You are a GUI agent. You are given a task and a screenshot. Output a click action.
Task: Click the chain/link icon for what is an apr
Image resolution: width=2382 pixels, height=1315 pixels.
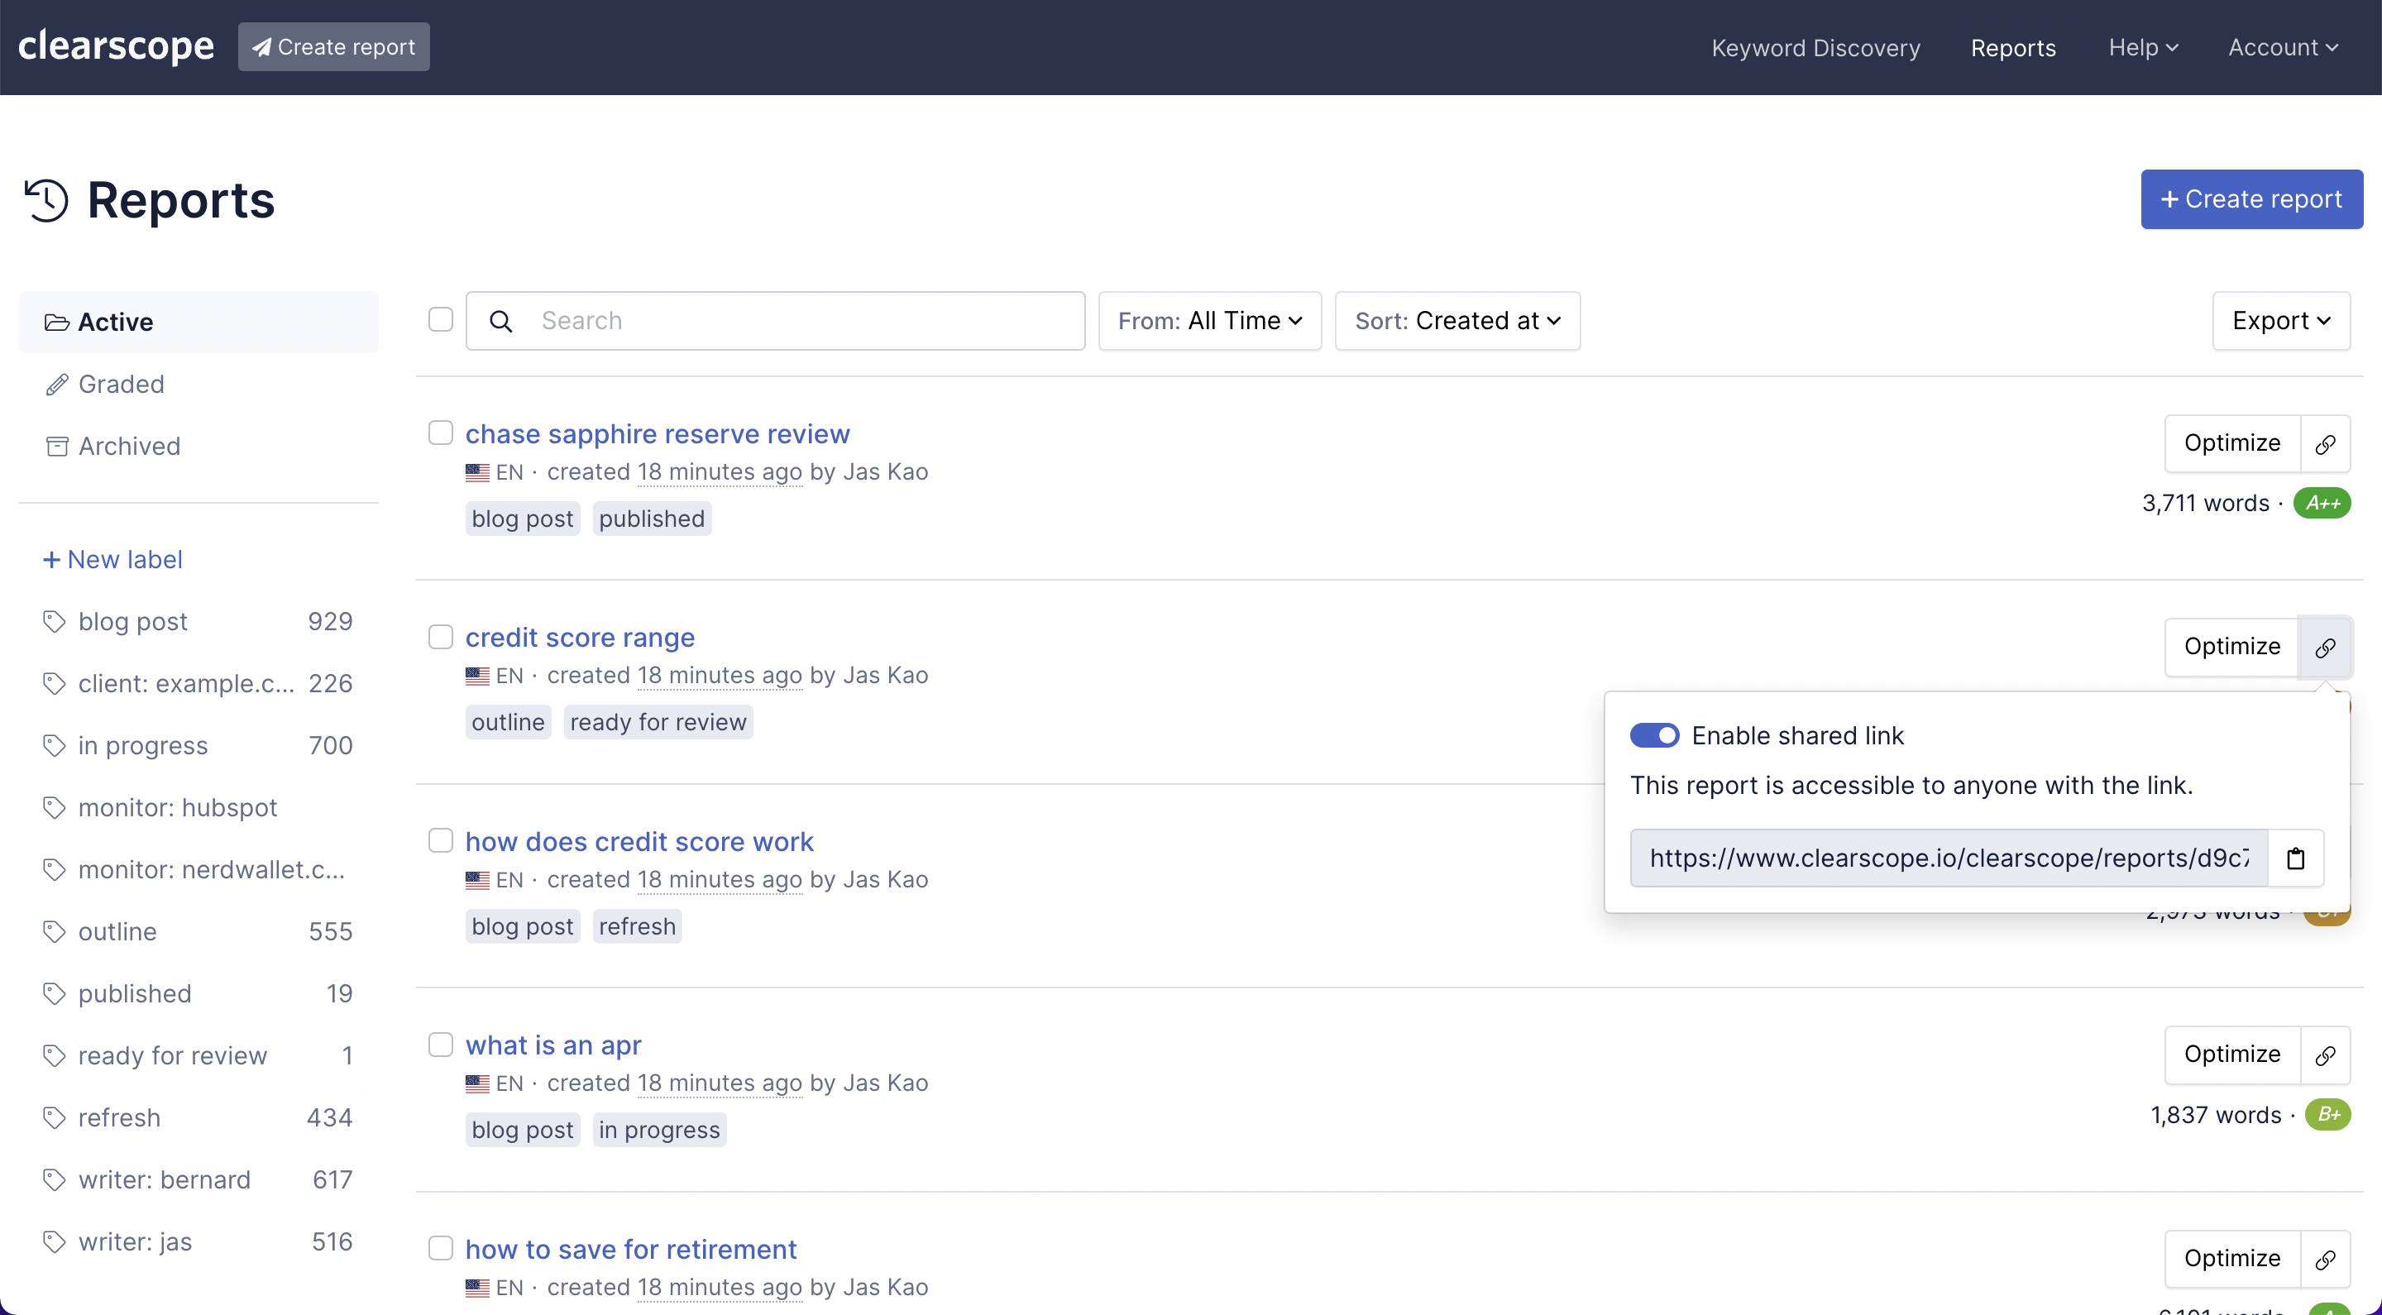(2325, 1054)
